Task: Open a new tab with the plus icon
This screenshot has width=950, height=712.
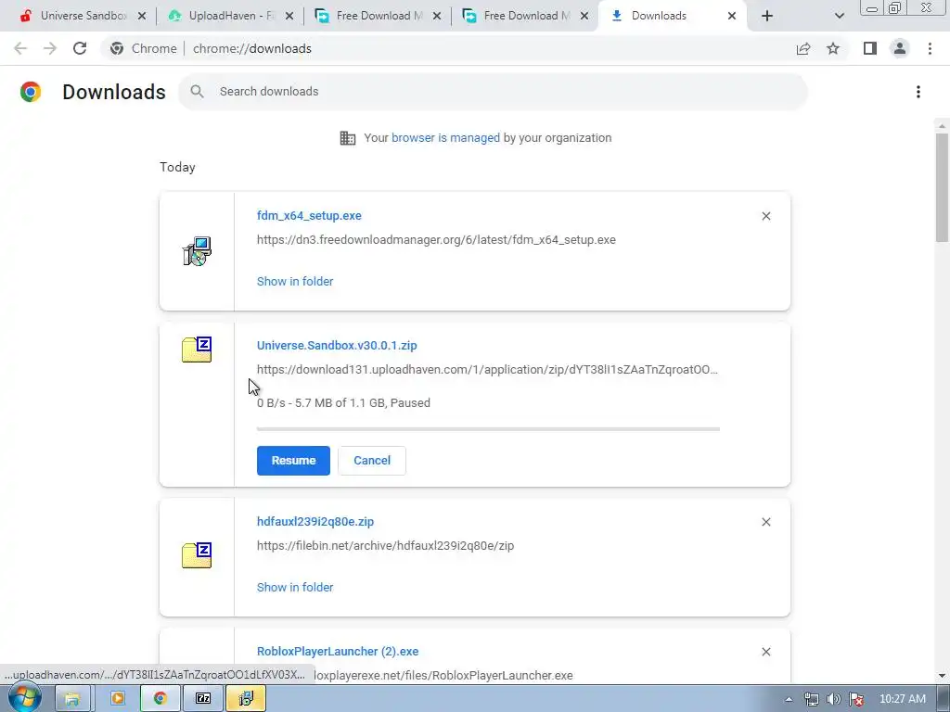Action: pos(767,16)
